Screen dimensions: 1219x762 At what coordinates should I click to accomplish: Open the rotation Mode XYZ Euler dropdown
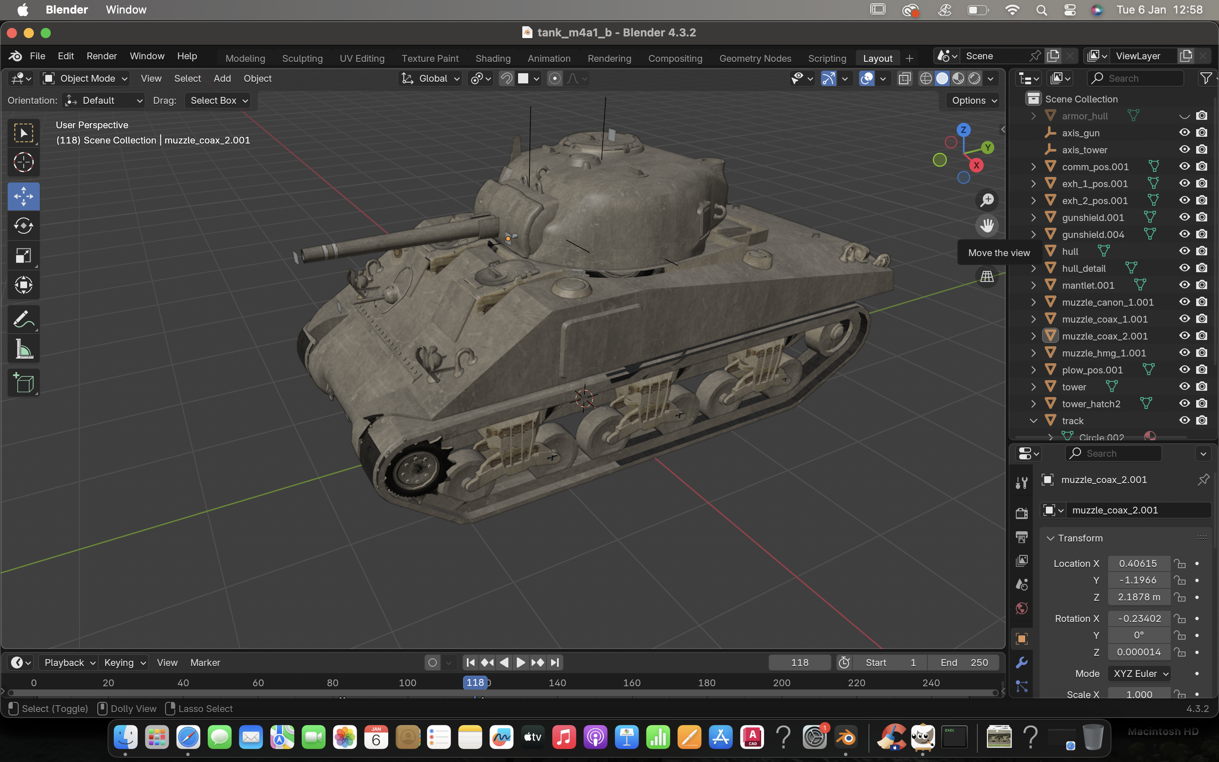click(1139, 674)
